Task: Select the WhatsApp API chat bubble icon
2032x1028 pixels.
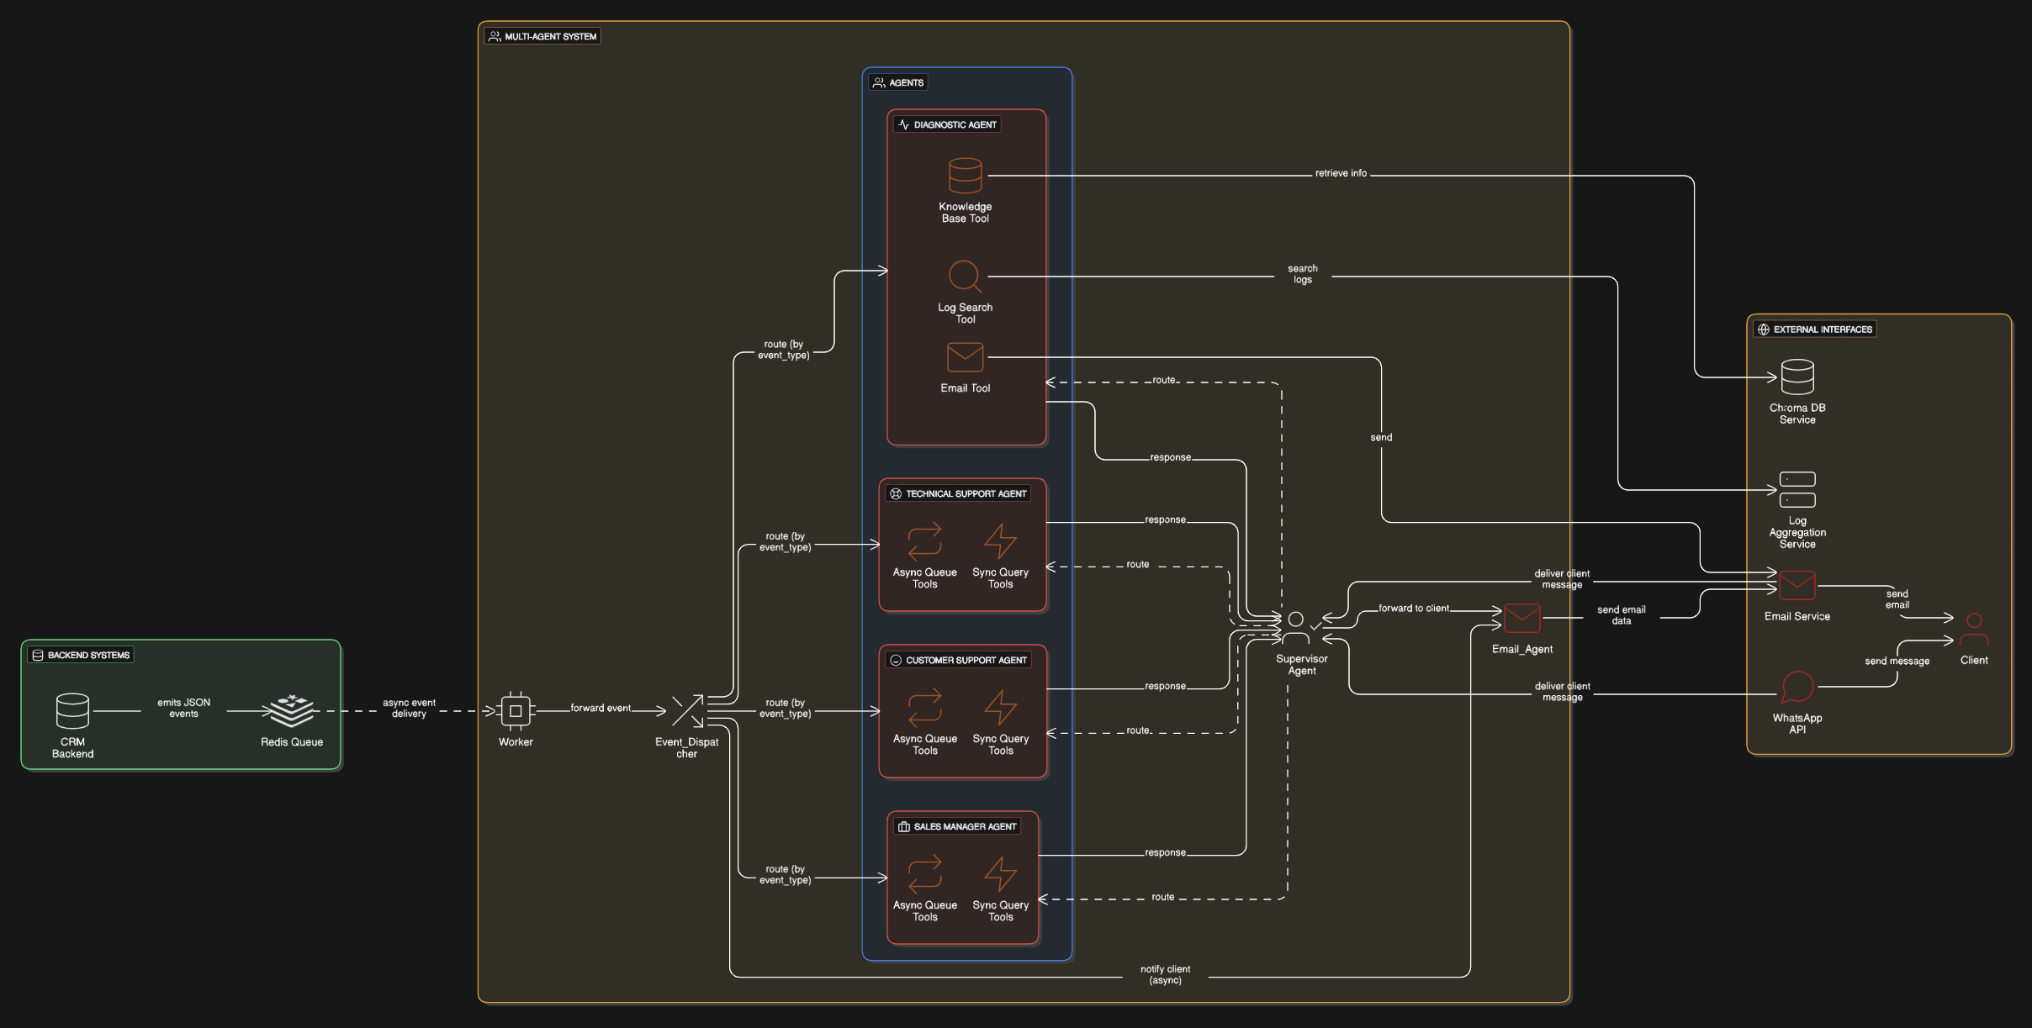Action: (1797, 687)
